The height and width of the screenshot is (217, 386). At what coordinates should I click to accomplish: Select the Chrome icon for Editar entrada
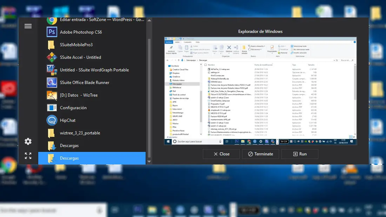click(52, 20)
